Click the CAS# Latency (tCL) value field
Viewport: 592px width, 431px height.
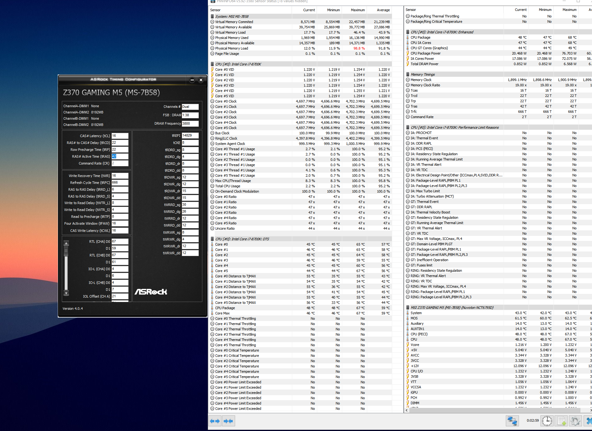pos(120,136)
